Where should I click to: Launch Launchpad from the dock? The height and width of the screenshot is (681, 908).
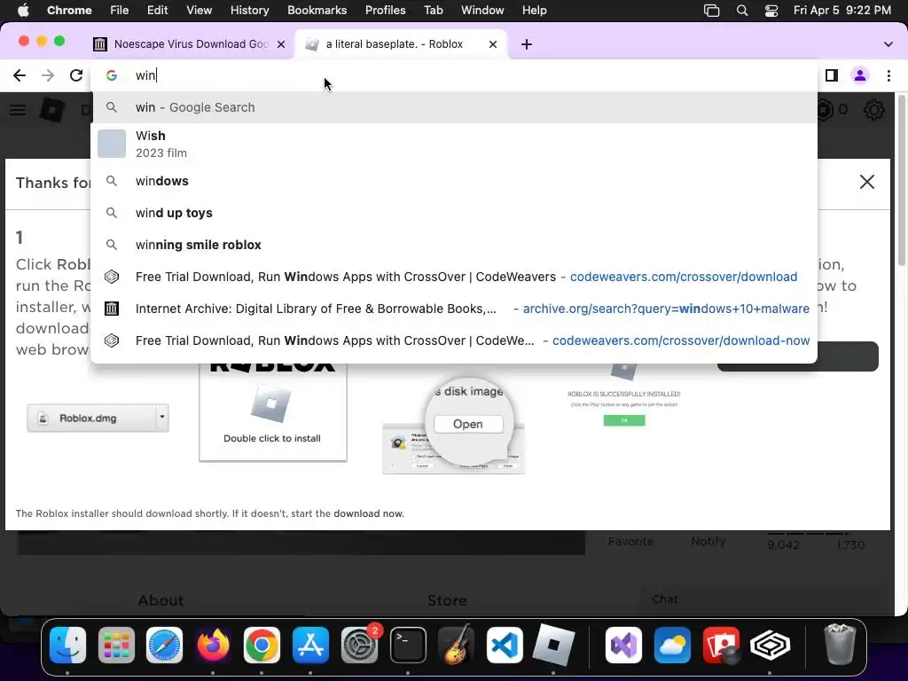[x=116, y=645]
